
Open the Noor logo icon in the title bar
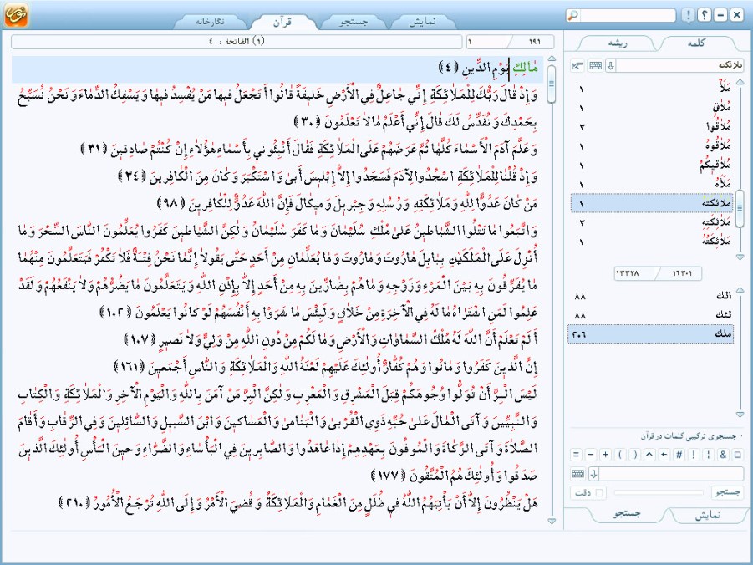15,14
